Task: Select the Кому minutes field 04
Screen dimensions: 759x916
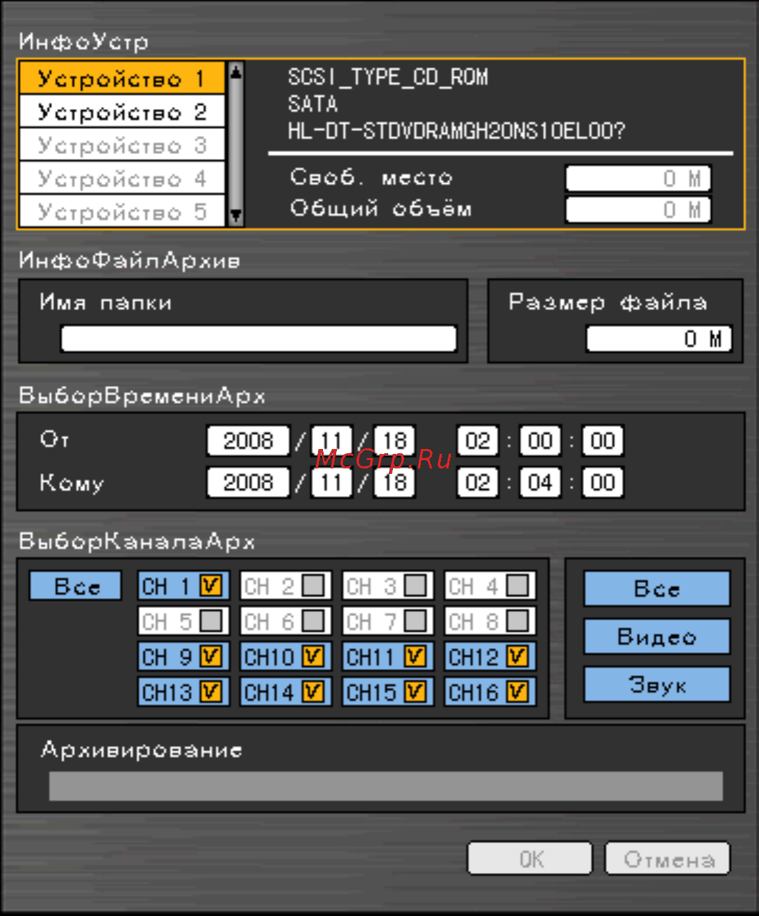Action: click(x=540, y=482)
